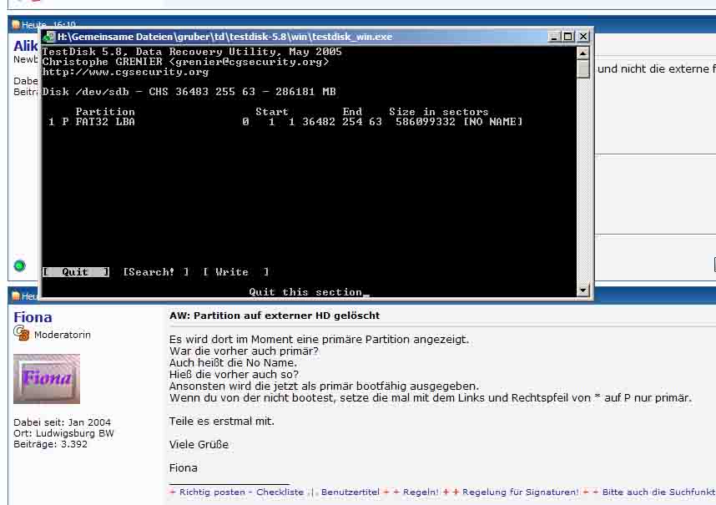This screenshot has height=505, width=716.
Task: Minimize the testdisk_win.exe window
Action: 554,37
